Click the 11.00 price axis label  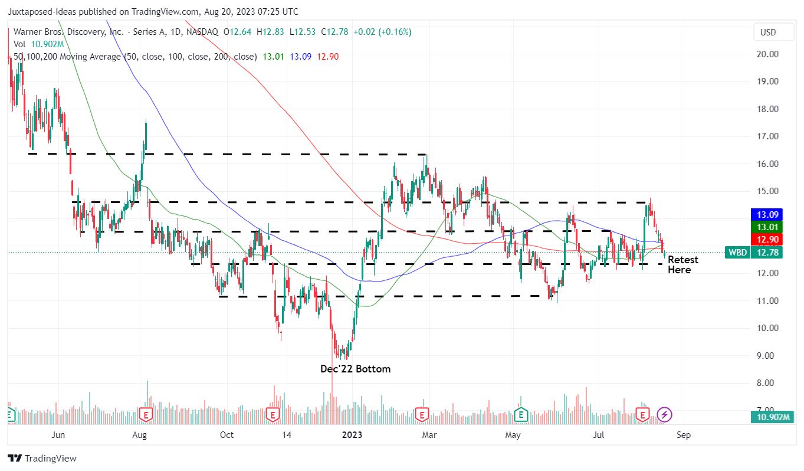(767, 301)
